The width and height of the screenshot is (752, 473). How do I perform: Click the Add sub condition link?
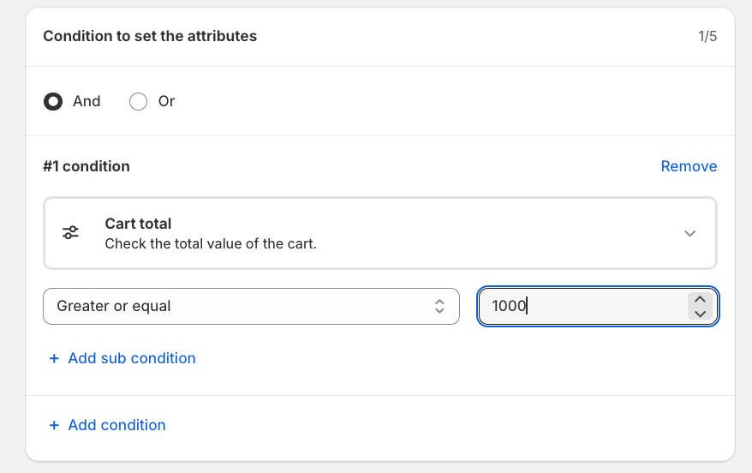(x=131, y=358)
